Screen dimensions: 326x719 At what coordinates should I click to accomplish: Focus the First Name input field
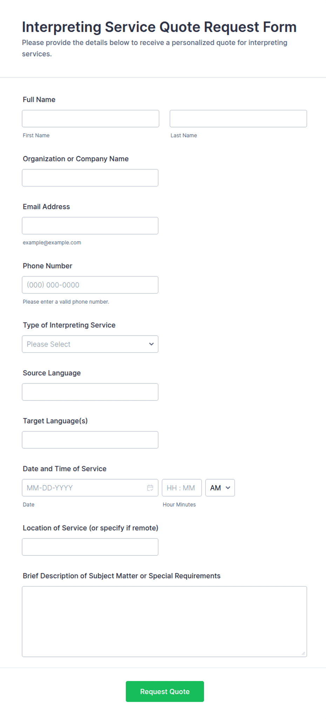tap(90, 119)
